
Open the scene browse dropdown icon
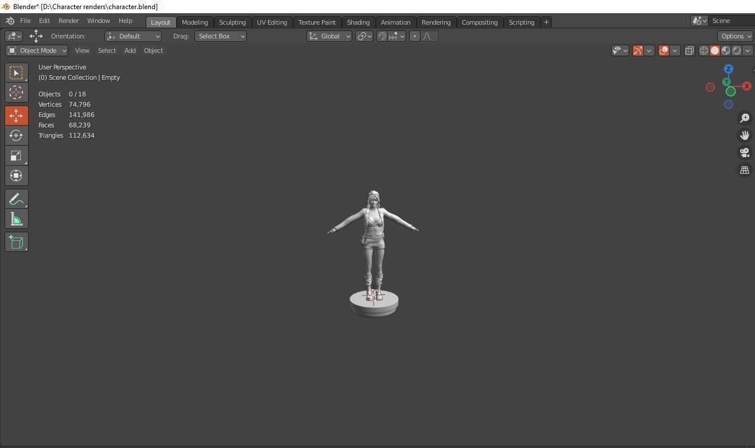(x=699, y=21)
